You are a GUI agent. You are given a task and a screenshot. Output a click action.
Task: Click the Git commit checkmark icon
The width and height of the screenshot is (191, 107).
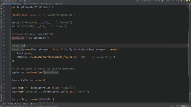point(173,1)
